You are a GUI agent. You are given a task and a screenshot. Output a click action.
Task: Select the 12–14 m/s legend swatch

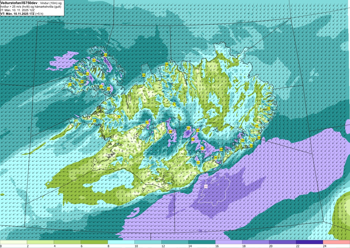coord(175,242)
